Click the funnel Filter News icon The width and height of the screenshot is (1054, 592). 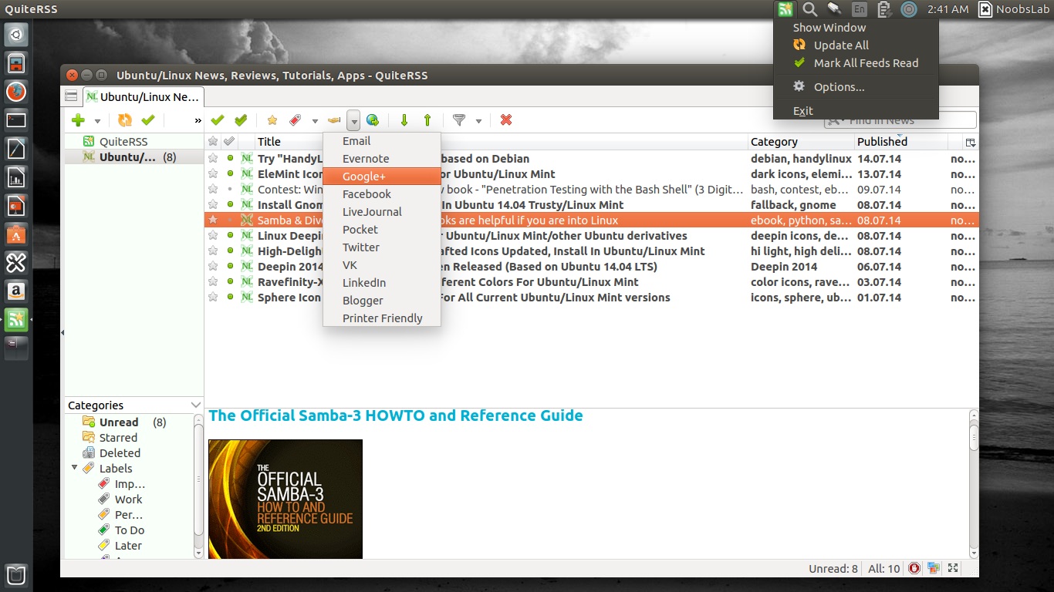click(459, 120)
